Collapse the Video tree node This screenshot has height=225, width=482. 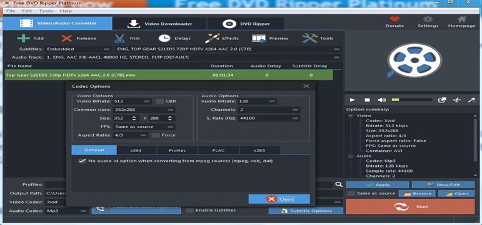(351, 115)
